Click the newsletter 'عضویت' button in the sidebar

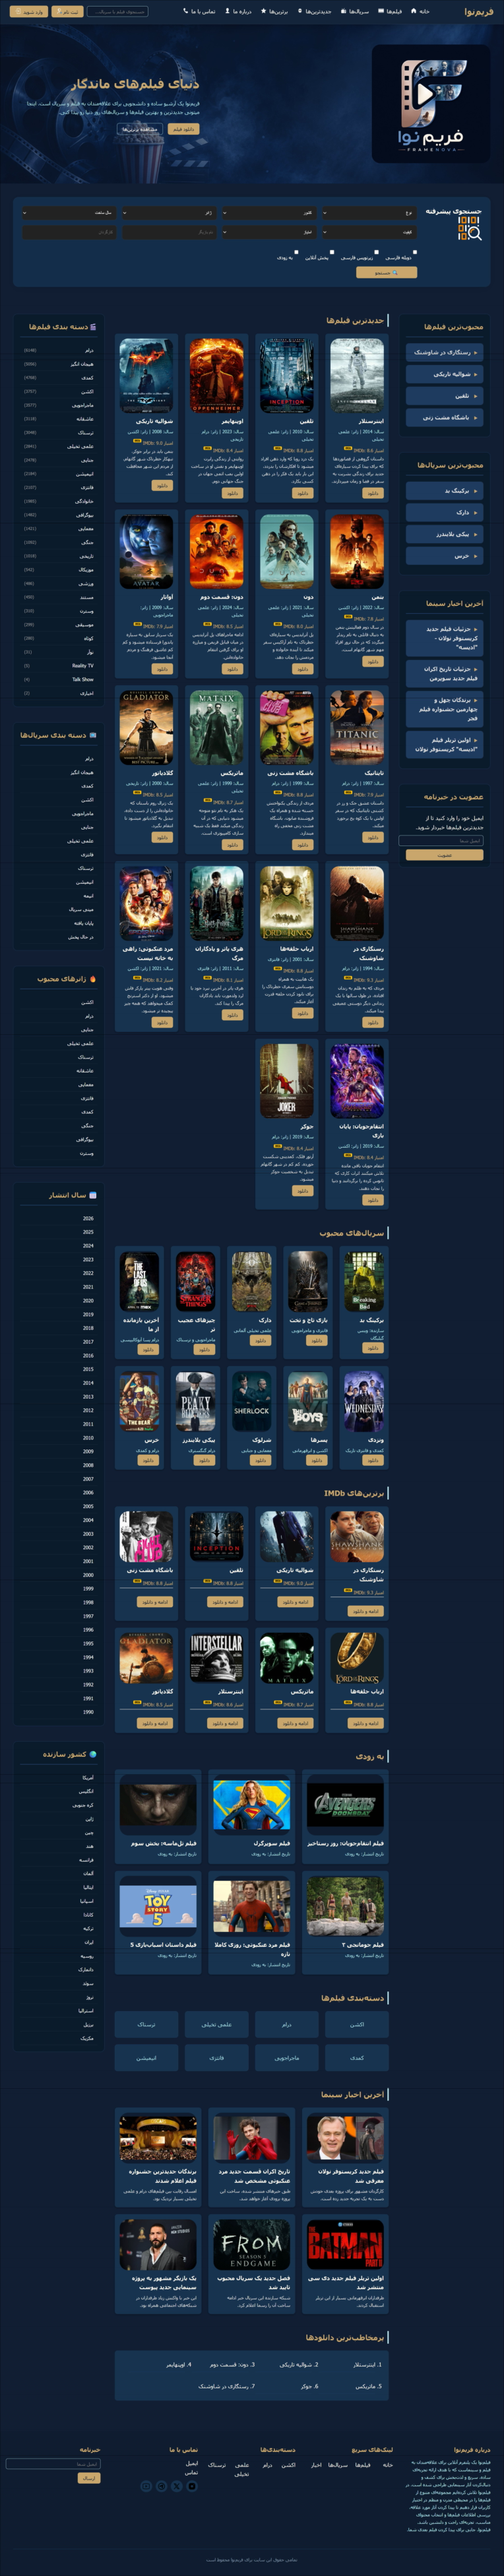[x=445, y=855]
